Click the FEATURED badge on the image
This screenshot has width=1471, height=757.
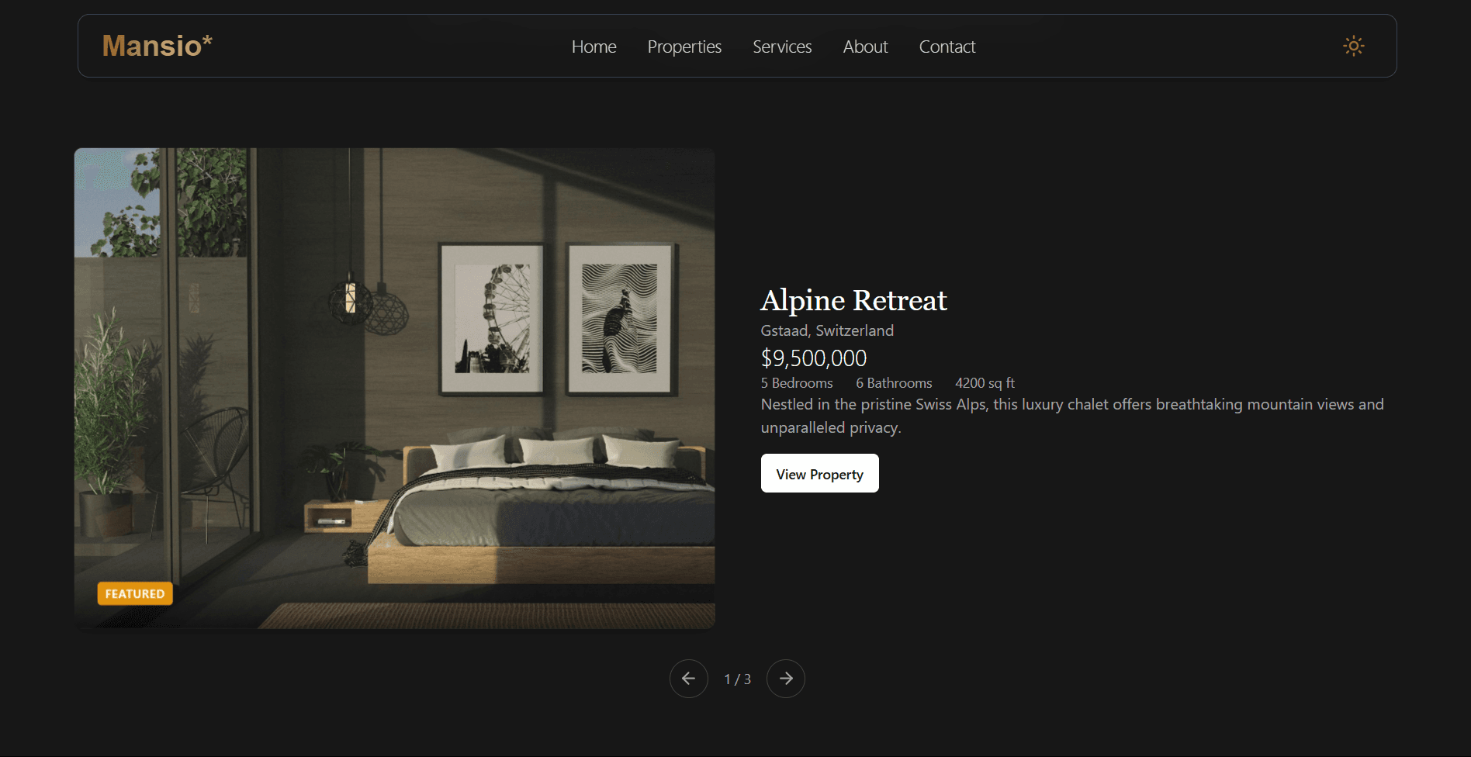tap(135, 593)
